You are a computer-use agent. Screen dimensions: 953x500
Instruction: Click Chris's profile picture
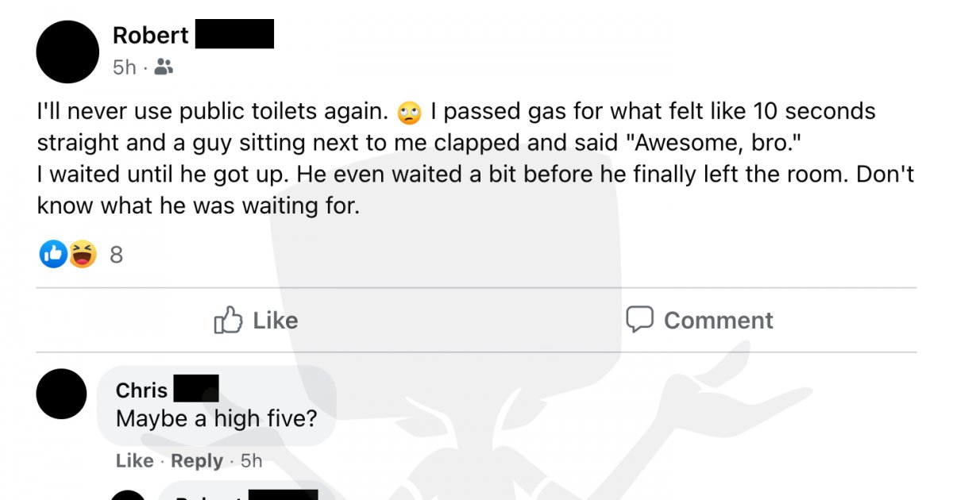(62, 394)
